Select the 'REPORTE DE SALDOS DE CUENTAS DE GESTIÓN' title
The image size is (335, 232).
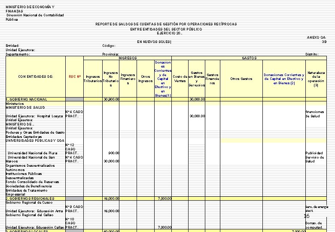tap(166, 24)
